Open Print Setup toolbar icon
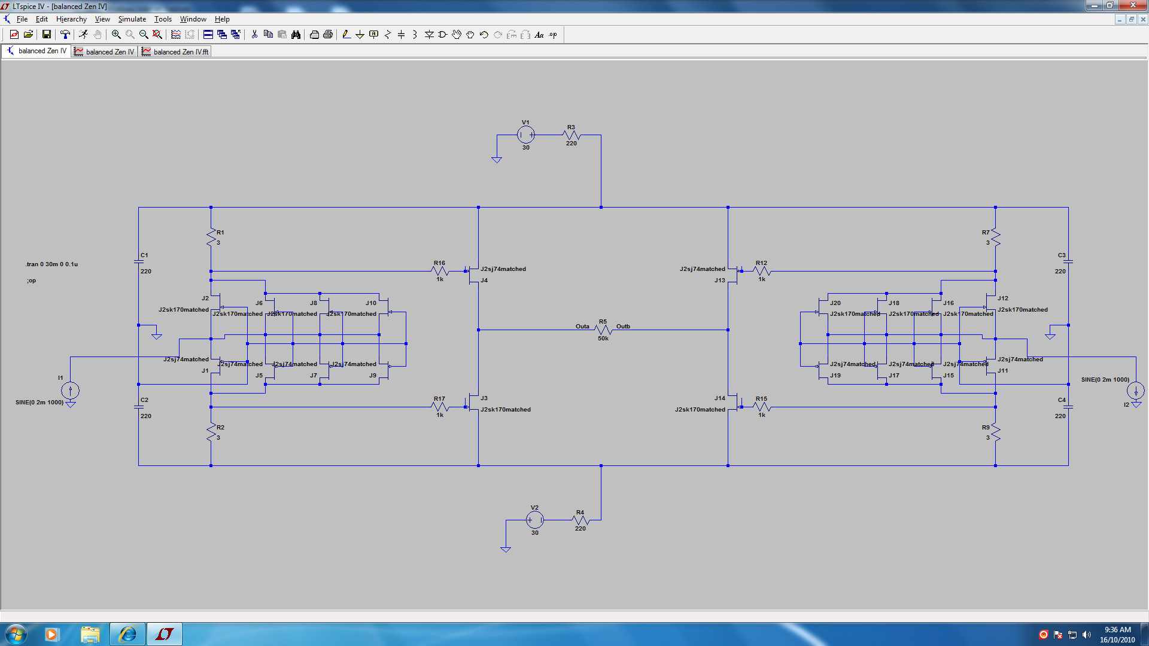Viewport: 1149px width, 646px height. tap(314, 35)
